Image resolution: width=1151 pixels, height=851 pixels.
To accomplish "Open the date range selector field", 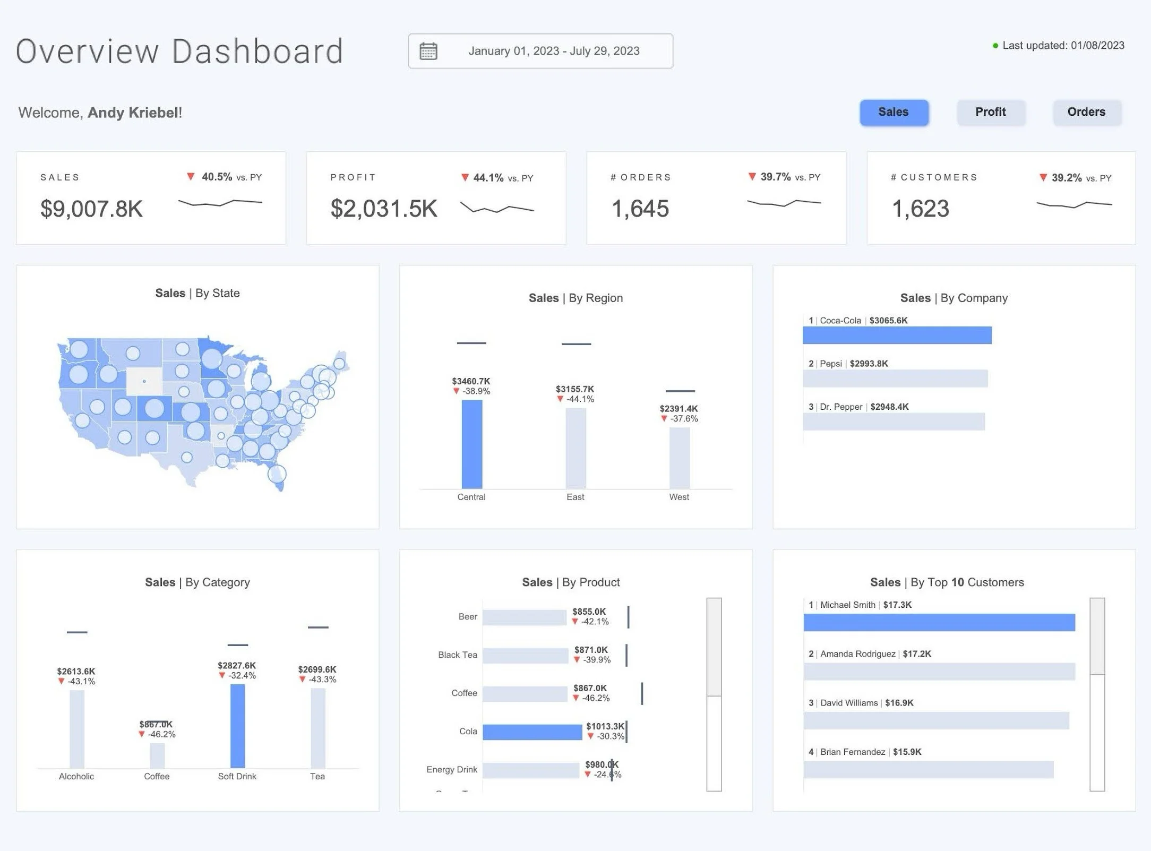I will pyautogui.click(x=553, y=51).
